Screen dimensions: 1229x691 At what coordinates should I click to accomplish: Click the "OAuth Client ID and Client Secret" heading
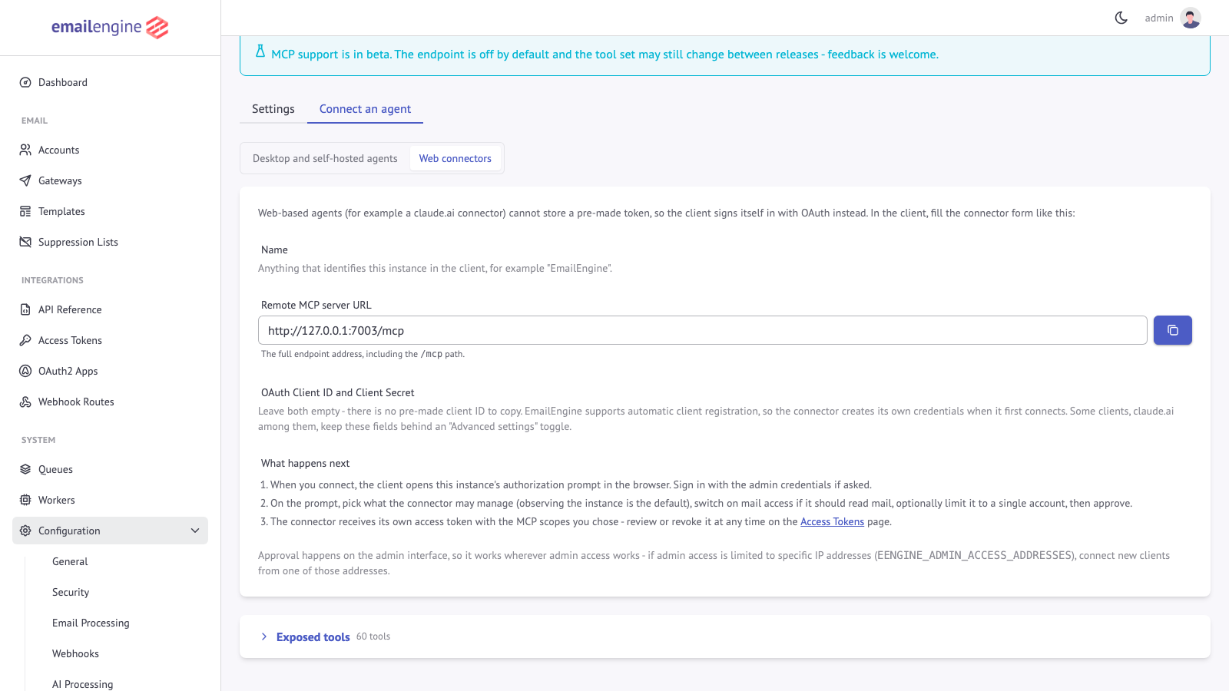pos(338,392)
